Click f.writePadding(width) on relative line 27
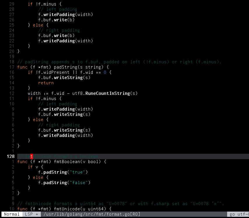Viewport: 249px width, 218px height. point(66,15)
